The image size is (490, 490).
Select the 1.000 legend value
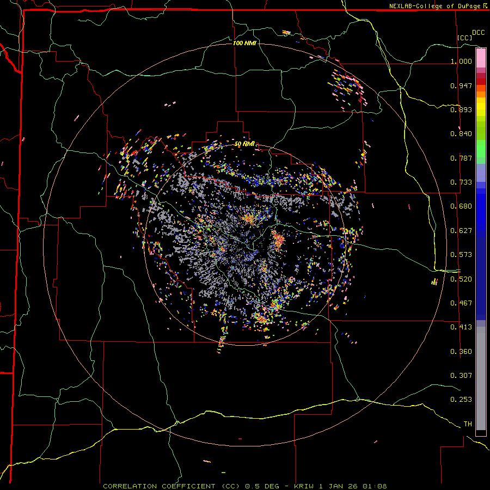pyautogui.click(x=461, y=61)
